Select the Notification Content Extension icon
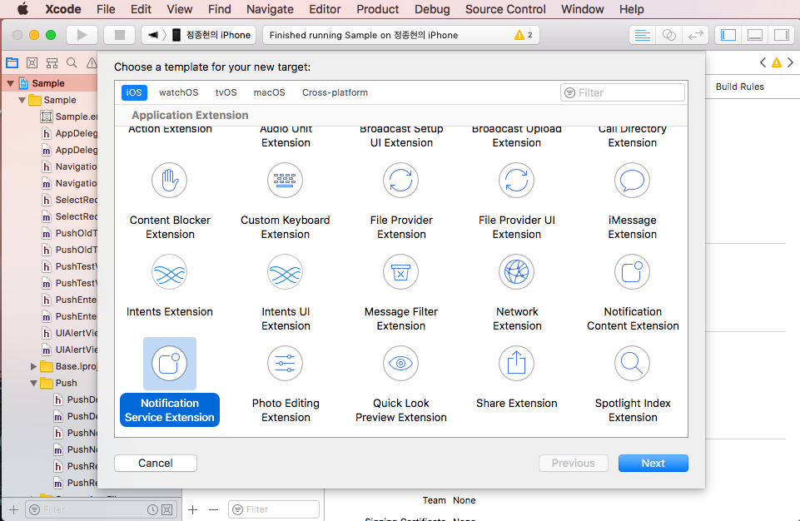 632,272
